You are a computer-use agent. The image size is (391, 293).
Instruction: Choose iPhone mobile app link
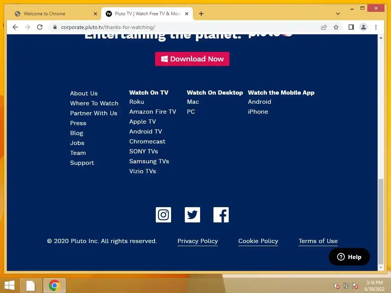(258, 112)
